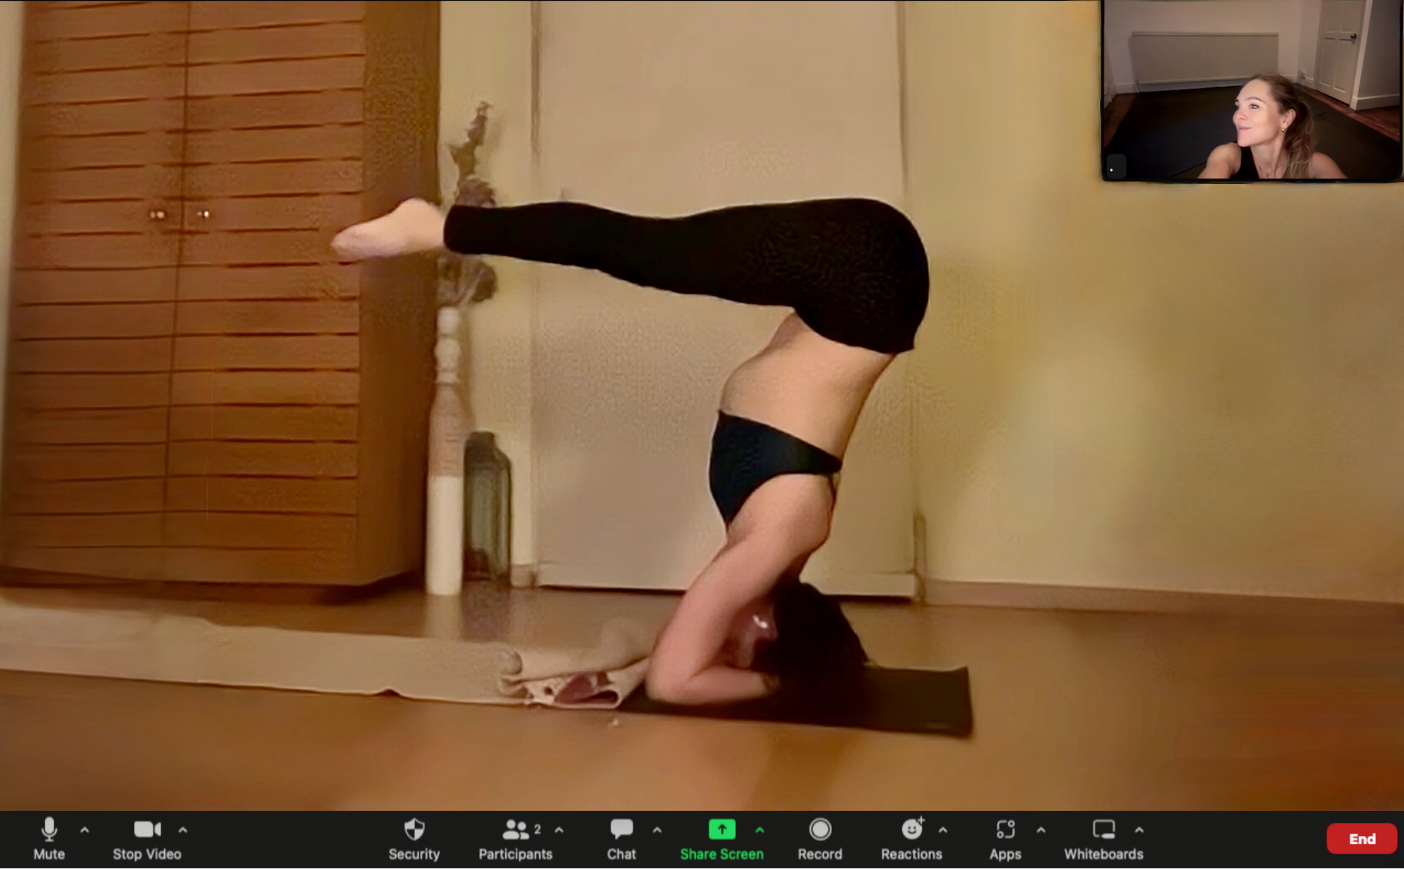Open the Apps icon
The height and width of the screenshot is (869, 1404).
click(x=1005, y=830)
